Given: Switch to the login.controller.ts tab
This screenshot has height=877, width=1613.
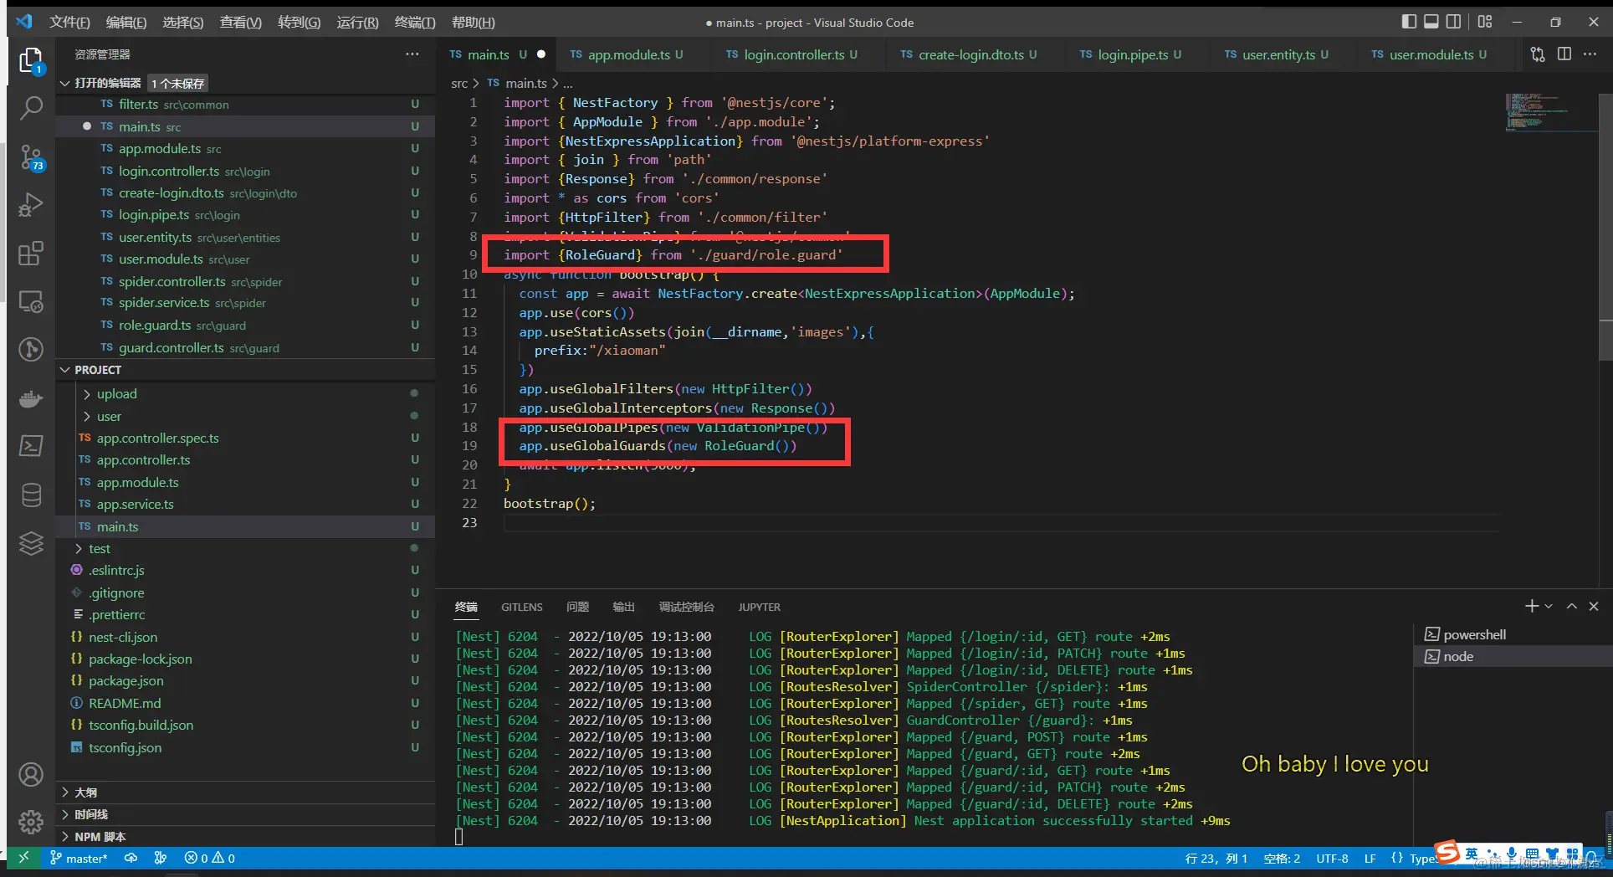Looking at the screenshot, I should (793, 54).
